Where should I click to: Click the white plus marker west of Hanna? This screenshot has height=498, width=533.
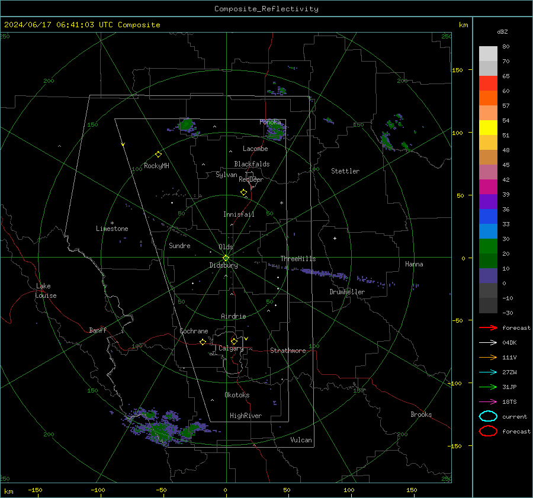click(x=335, y=238)
